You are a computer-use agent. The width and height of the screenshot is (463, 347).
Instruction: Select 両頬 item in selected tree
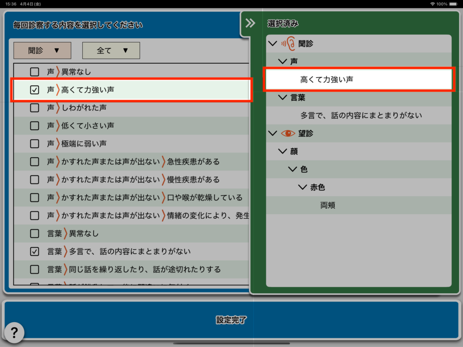pos(328,205)
